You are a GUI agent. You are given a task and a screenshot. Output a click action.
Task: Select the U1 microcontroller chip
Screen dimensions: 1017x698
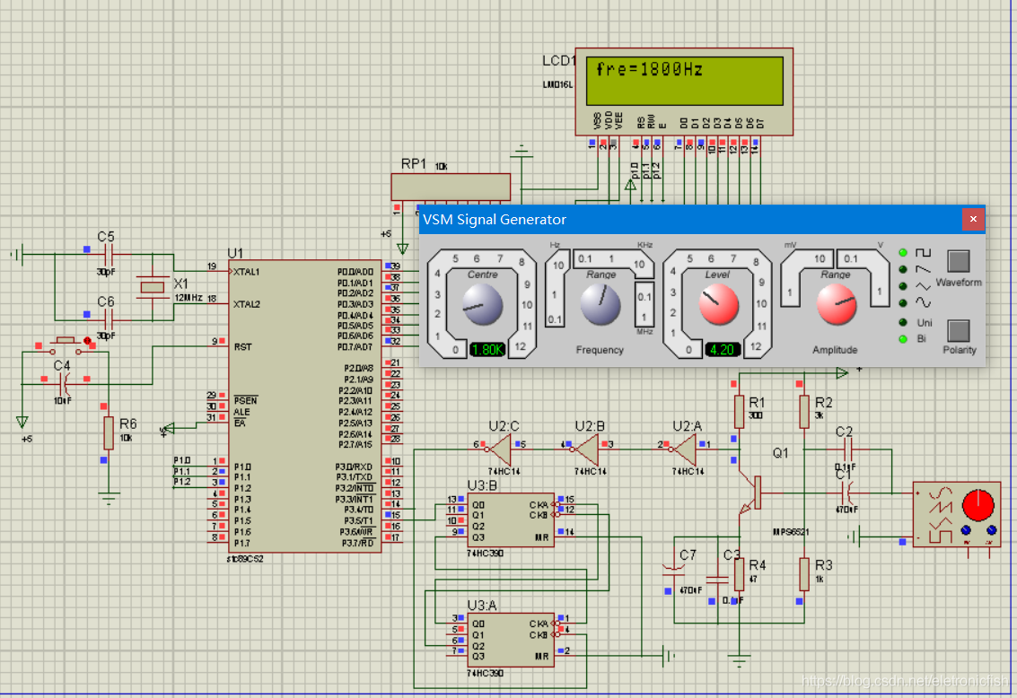pyautogui.click(x=305, y=406)
